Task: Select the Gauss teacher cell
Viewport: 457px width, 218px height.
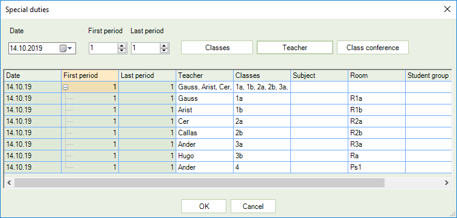Action: (205, 98)
